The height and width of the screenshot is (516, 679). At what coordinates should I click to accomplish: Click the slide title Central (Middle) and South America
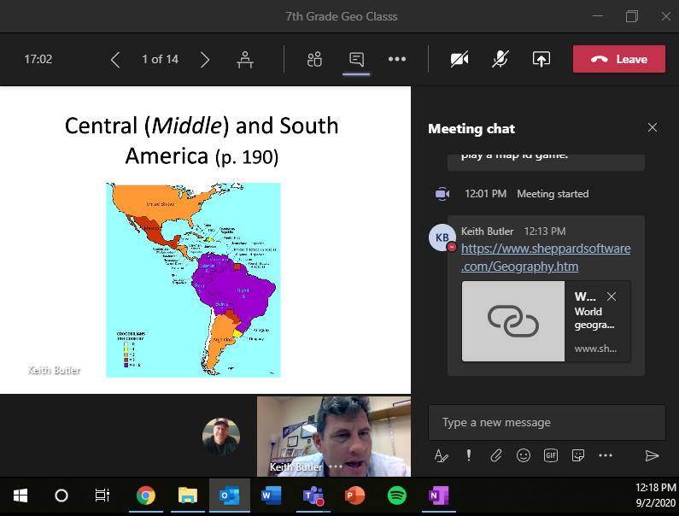pos(202,141)
